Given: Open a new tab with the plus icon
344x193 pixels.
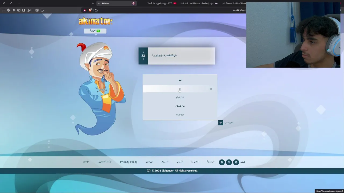Looking at the screenshot, I should [x=93, y=3].
